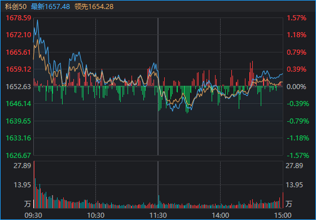This screenshot has height=220, width=316.
Task: Click the red 1.18% percent label
Action: (297, 35)
